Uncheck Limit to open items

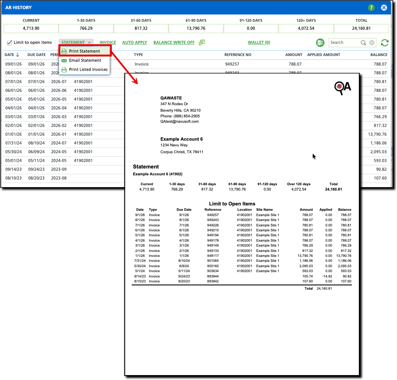(10, 42)
